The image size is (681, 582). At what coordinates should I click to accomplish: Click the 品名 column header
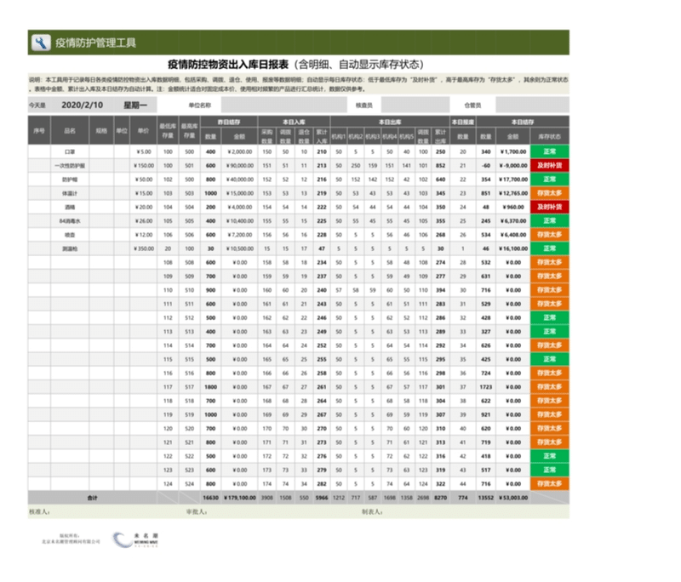(70, 131)
